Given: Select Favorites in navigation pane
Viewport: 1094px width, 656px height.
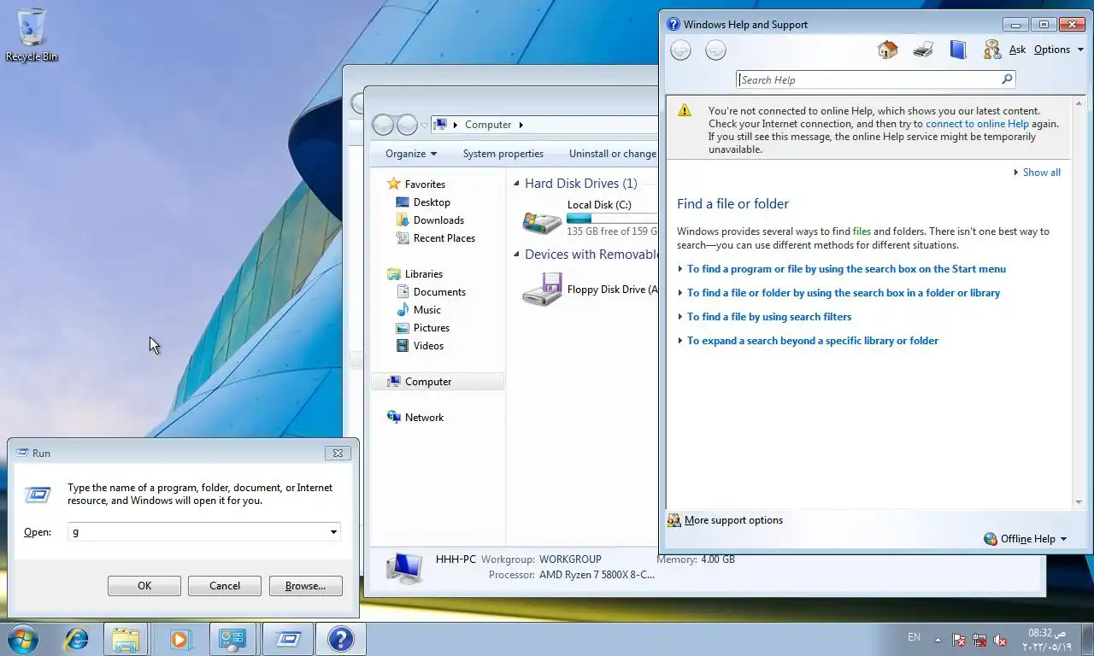Looking at the screenshot, I should pyautogui.click(x=425, y=184).
